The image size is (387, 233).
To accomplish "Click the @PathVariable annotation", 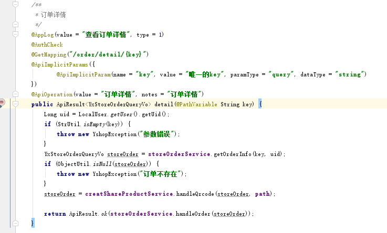I will pyautogui.click(x=197, y=104).
